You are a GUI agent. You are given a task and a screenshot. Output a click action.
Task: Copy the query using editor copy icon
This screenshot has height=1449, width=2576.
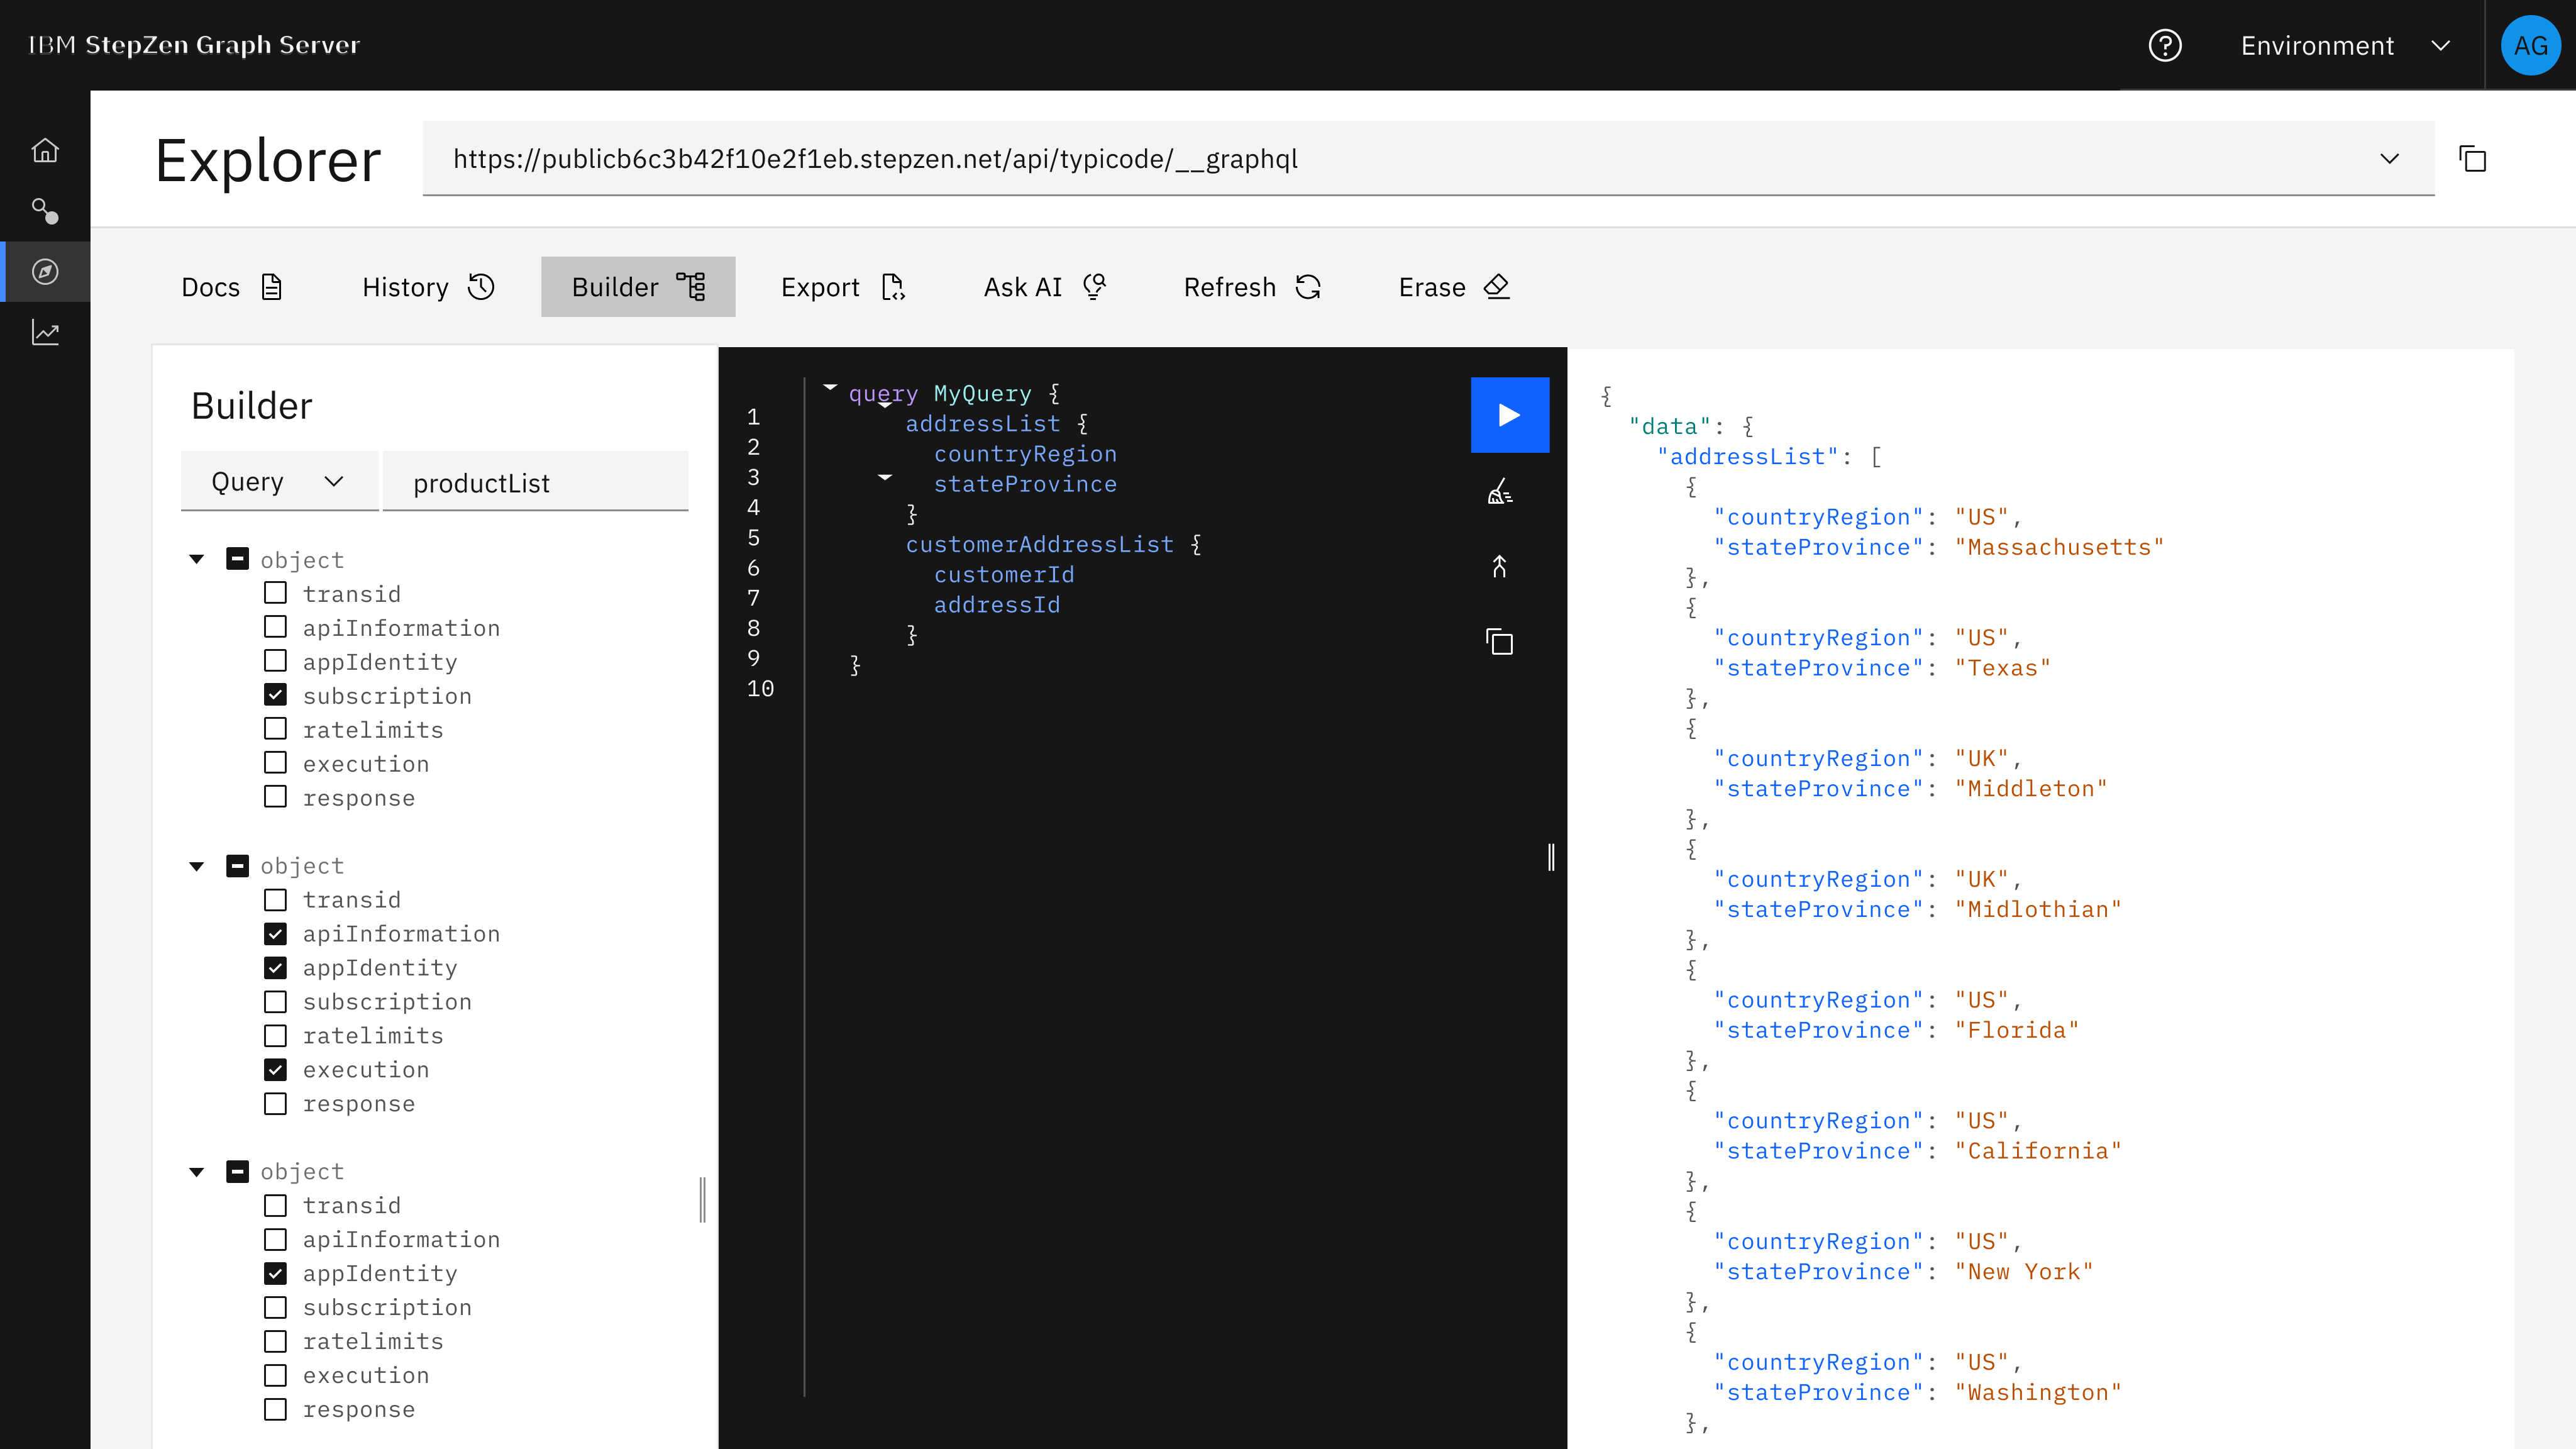(1499, 642)
